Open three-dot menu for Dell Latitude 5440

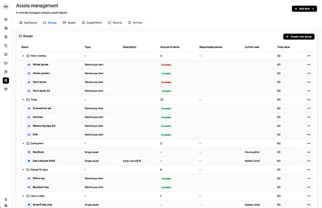308,161
